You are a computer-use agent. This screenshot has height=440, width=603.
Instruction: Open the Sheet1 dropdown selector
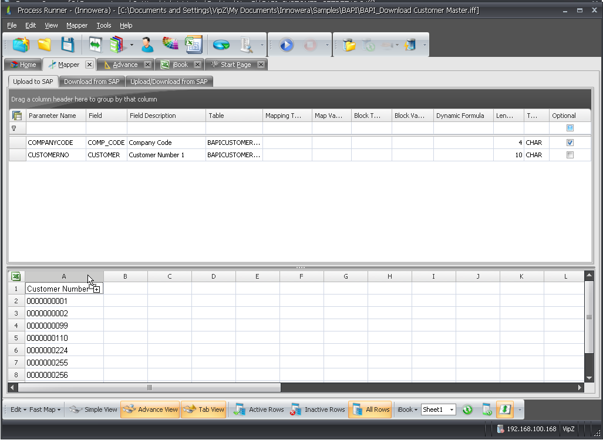(452, 409)
